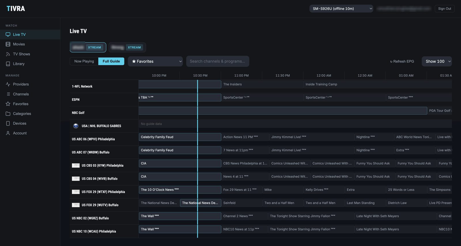Image resolution: width=461 pixels, height=246 pixels.
Task: Click the current-time marker line in guide
Action: click(197, 159)
